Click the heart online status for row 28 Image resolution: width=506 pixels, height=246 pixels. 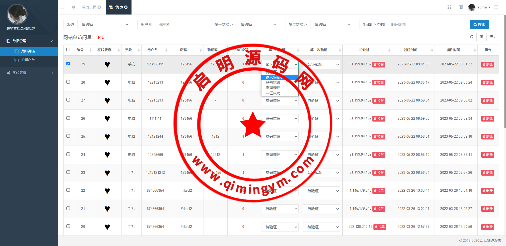tap(107, 83)
